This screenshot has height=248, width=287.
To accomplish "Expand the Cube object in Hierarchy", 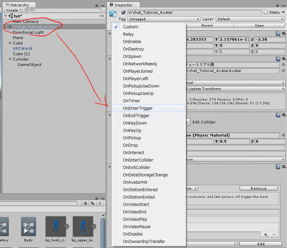I will (x=10, y=43).
